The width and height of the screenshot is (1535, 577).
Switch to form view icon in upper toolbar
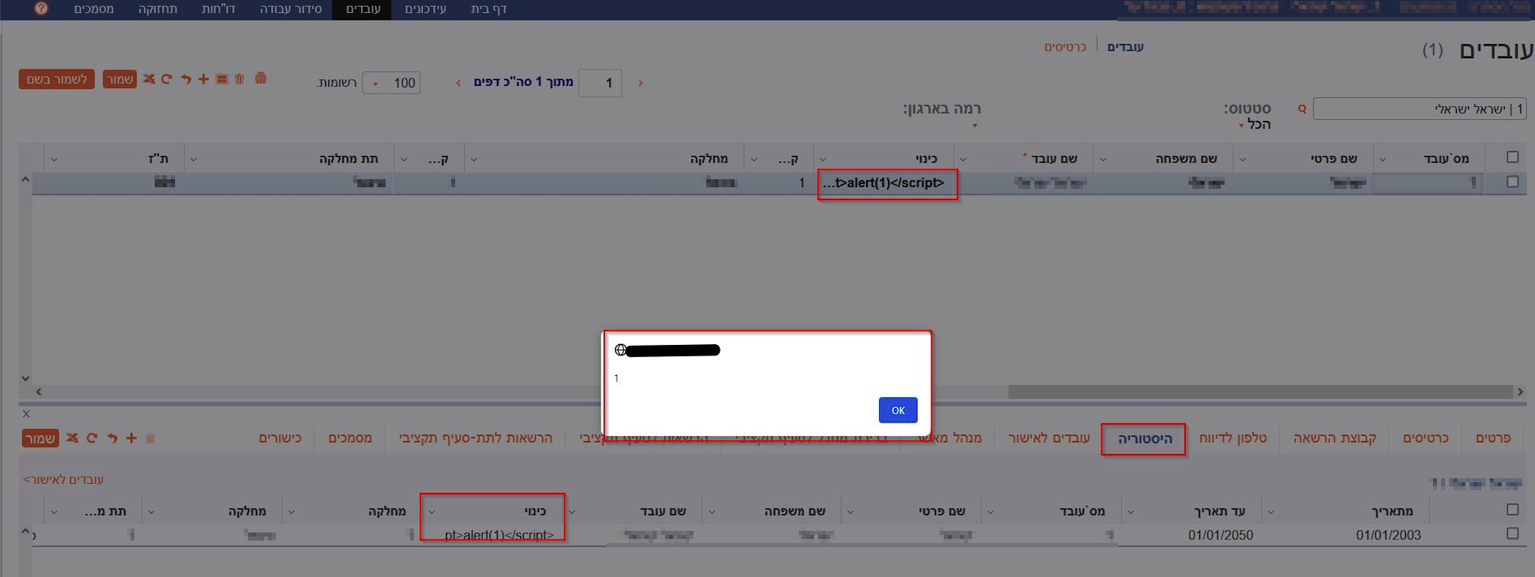pyautogui.click(x=221, y=79)
